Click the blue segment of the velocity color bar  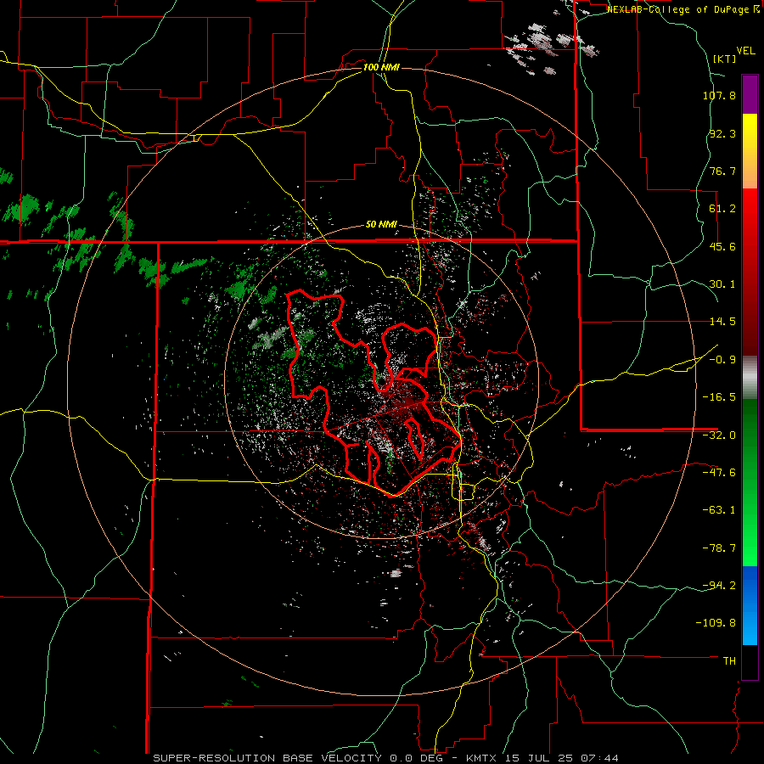click(x=750, y=605)
